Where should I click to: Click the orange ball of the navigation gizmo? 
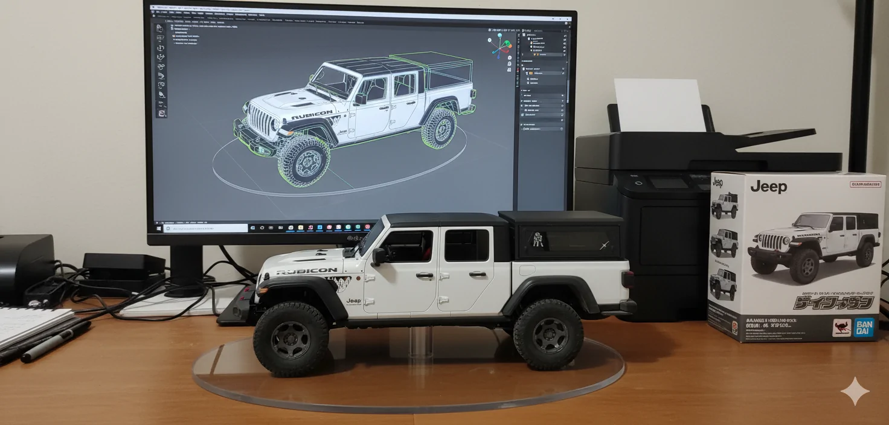coord(510,46)
